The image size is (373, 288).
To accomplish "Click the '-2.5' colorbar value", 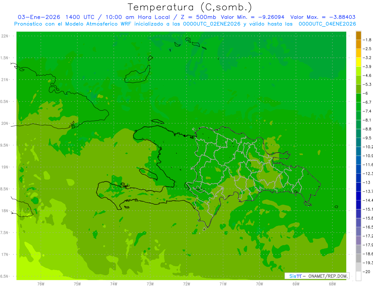I will [367, 49].
